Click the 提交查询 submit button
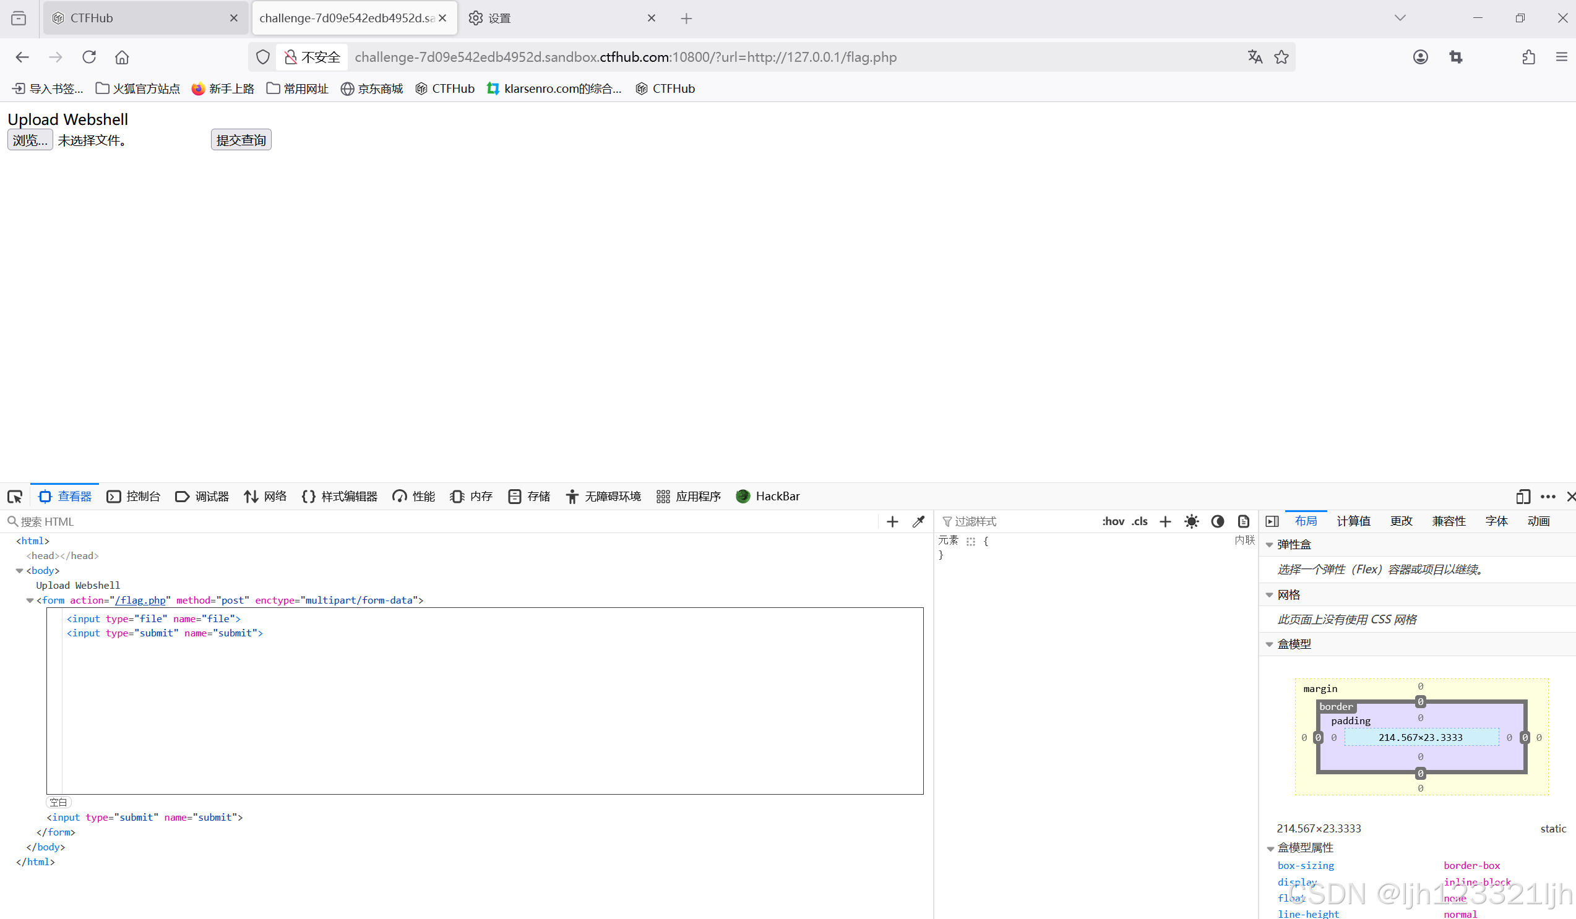The image size is (1576, 919). click(241, 140)
